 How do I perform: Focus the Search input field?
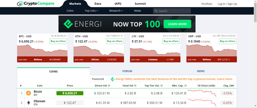coord(172,11)
